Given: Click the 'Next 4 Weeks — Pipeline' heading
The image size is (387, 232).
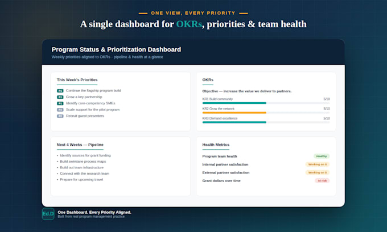Looking at the screenshot, I should tap(80, 145).
